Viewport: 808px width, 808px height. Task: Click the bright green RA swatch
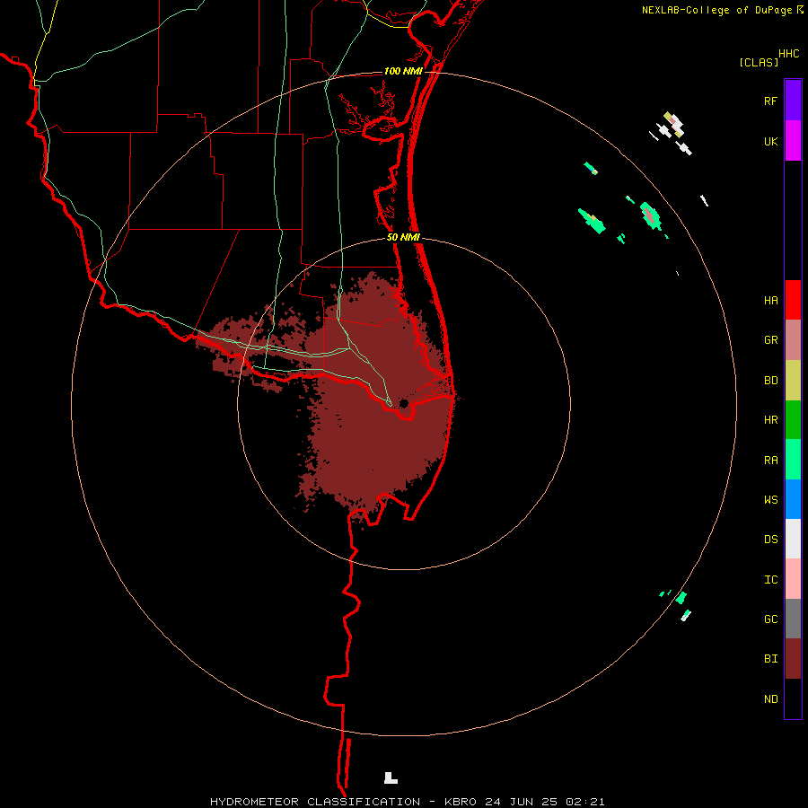[x=793, y=460]
